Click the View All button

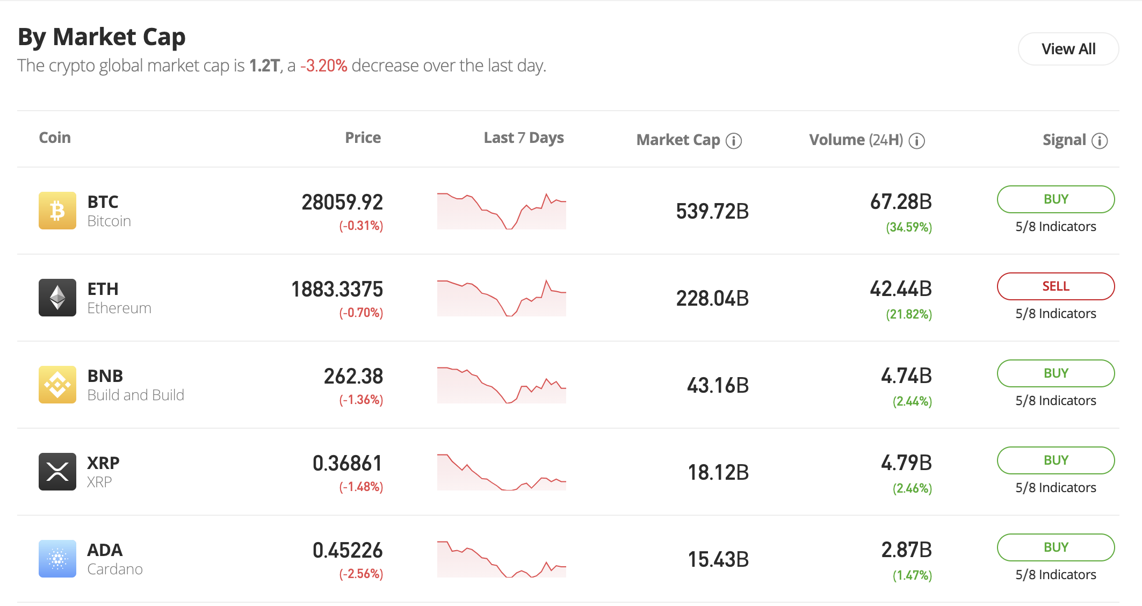click(1068, 49)
